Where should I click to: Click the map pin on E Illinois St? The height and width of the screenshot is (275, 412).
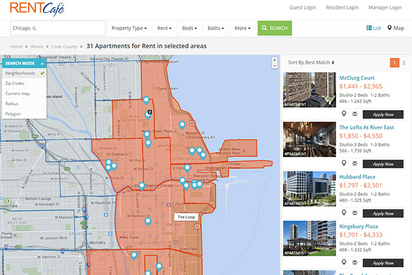pyautogui.click(x=187, y=167)
